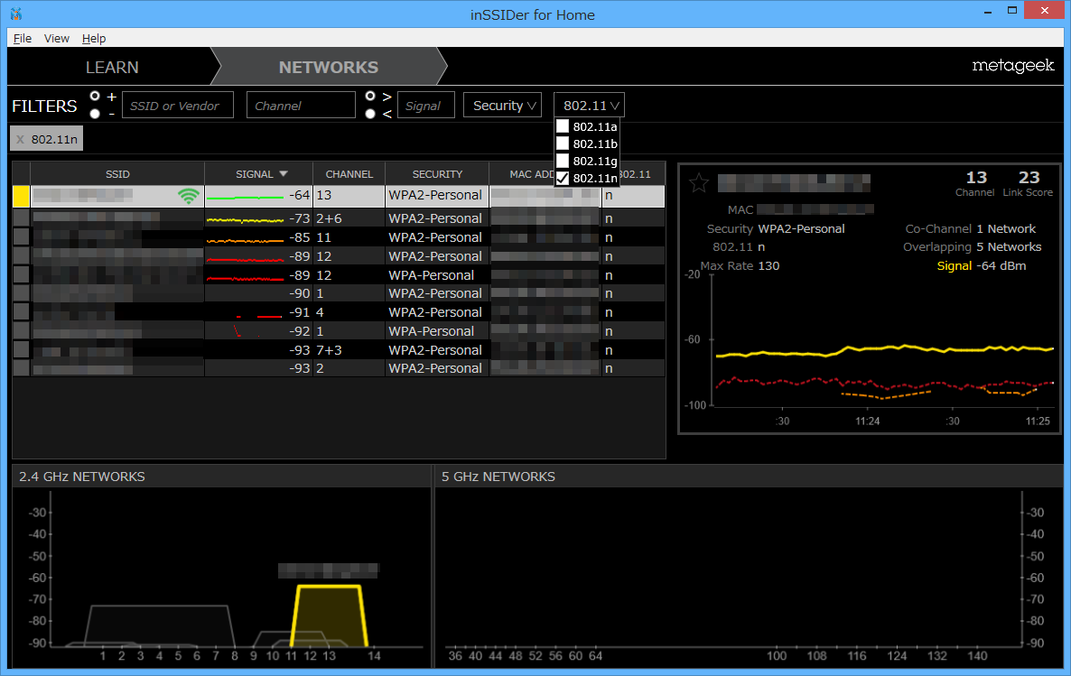Viewport: 1071px width, 676px height.
Task: Click WPA-Personal in the -92 row
Action: (x=431, y=331)
